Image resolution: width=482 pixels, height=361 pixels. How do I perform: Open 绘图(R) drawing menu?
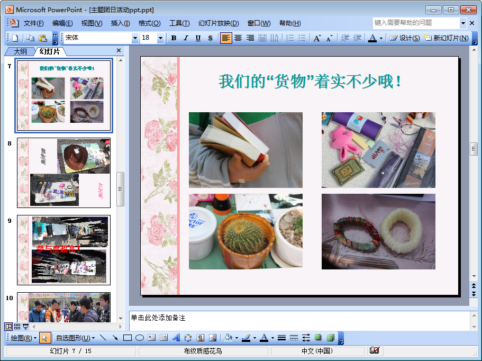[23, 338]
